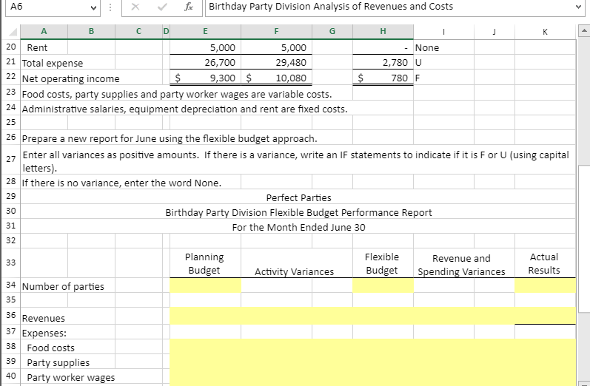Click the 'Food costs' label in row 38

pos(51,348)
